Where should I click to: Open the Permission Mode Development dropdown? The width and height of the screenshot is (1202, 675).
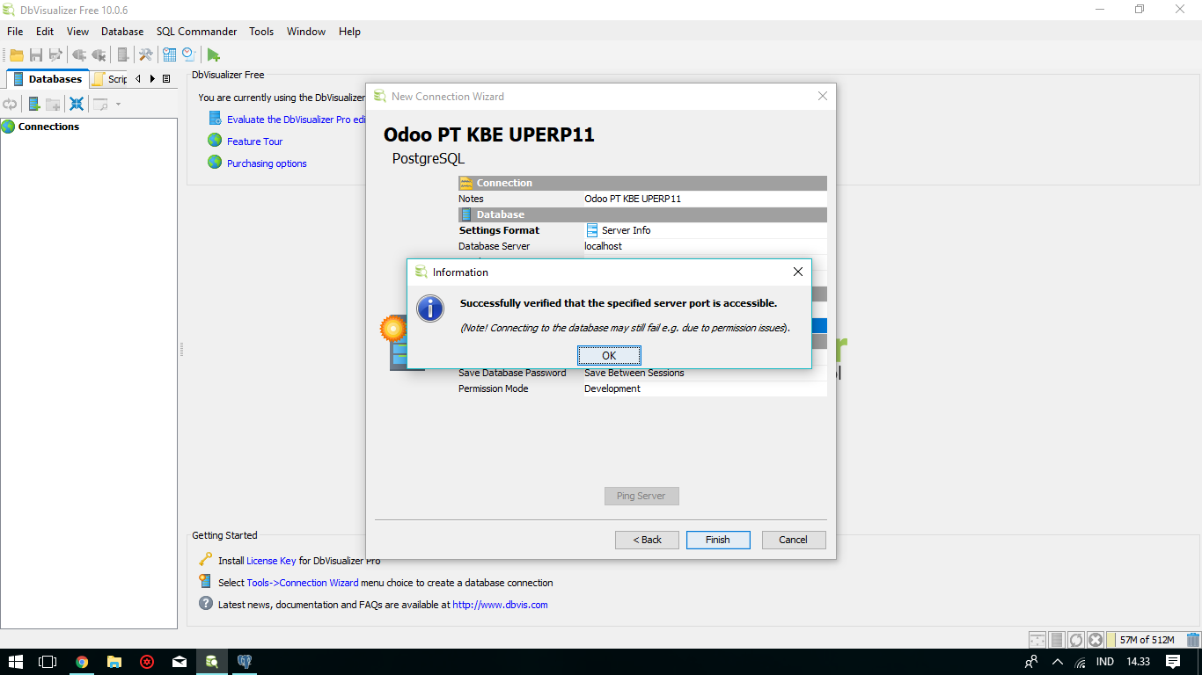[705, 388]
